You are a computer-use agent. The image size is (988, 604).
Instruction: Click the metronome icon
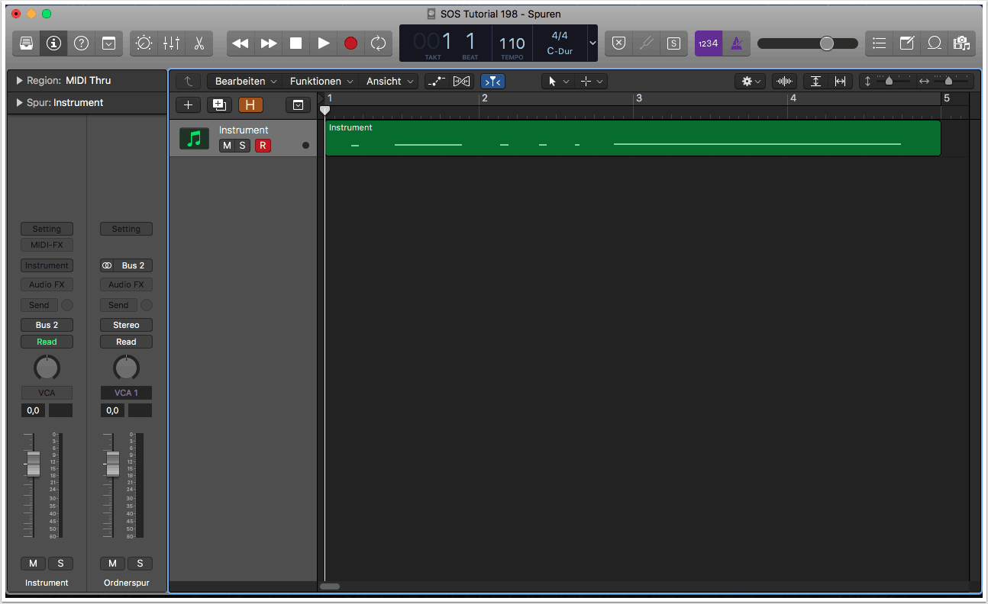click(x=736, y=43)
